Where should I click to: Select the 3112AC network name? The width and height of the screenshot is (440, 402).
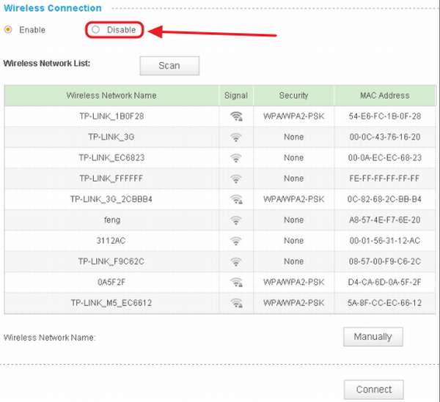[x=111, y=241]
